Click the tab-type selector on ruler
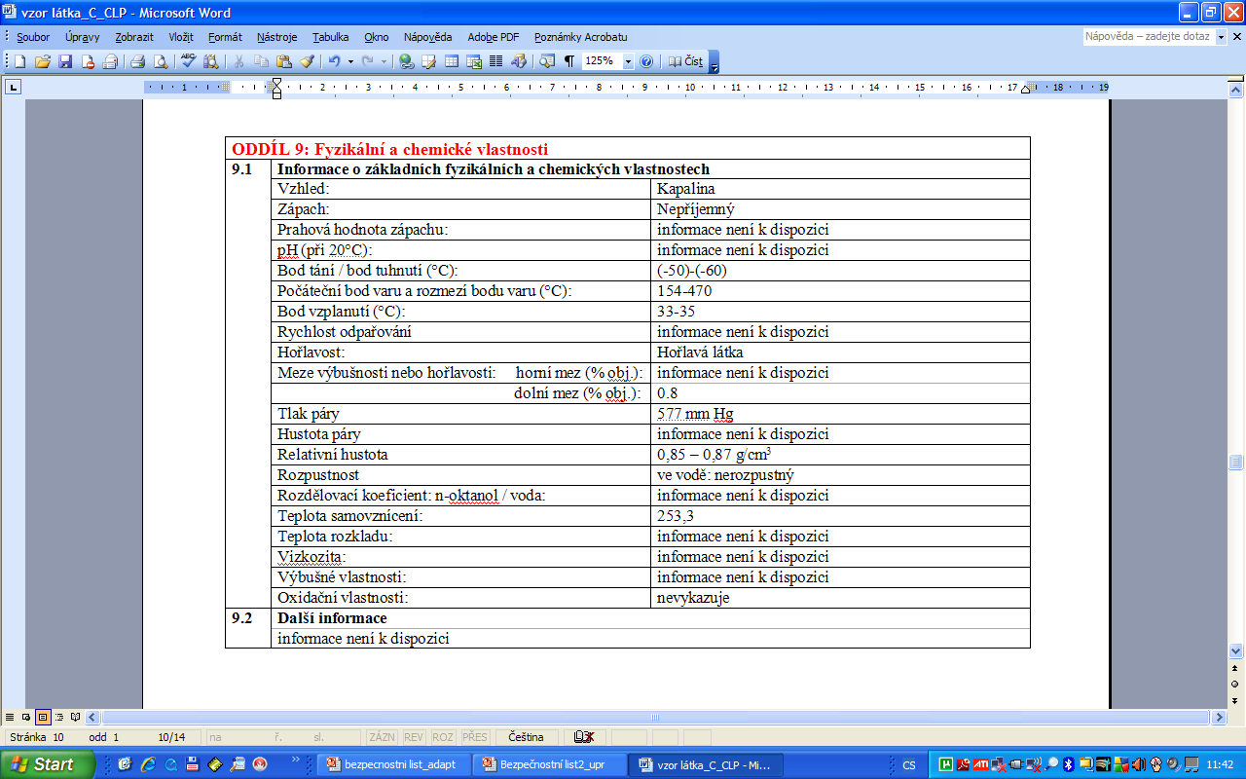Viewport: 1246px width, 779px height. pyautogui.click(x=13, y=87)
